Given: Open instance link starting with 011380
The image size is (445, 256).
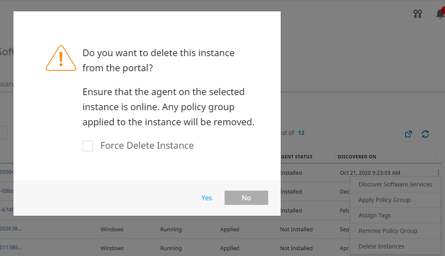Looking at the screenshot, I should pos(11,248).
